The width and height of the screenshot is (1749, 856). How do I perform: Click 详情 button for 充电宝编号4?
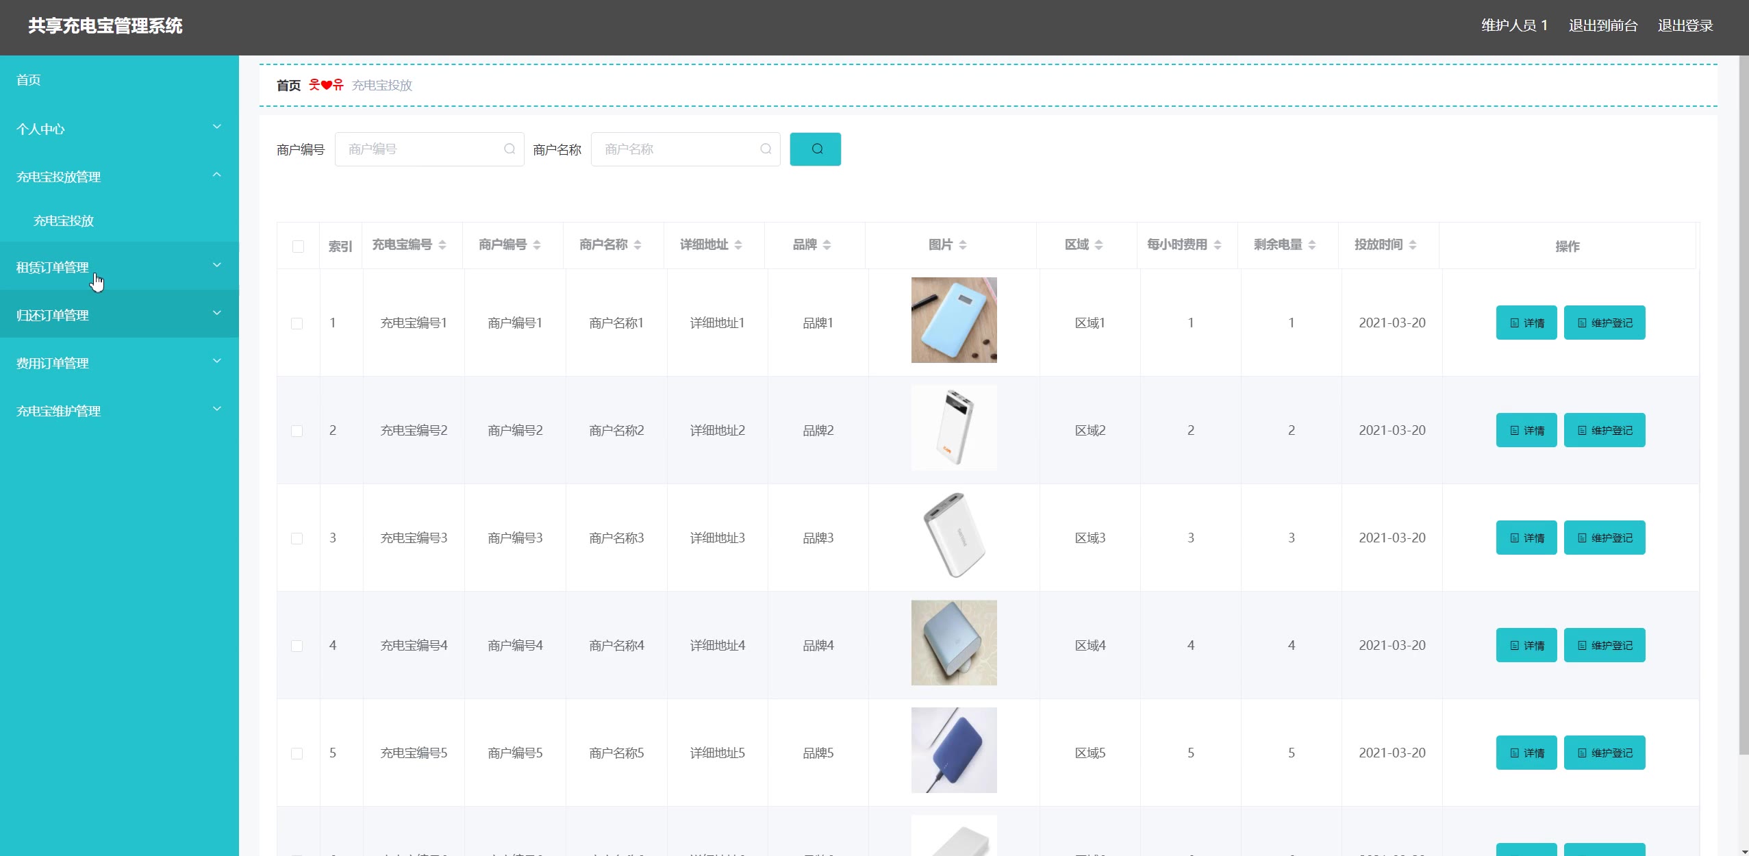point(1526,645)
